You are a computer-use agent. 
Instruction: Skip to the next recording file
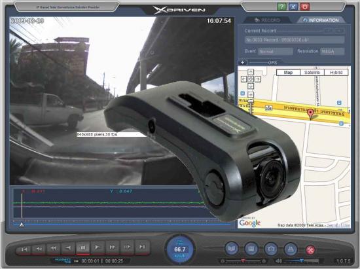142,247
